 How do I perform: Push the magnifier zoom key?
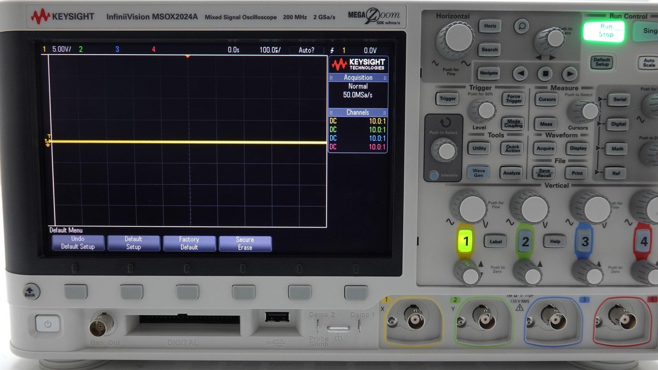coord(521,27)
